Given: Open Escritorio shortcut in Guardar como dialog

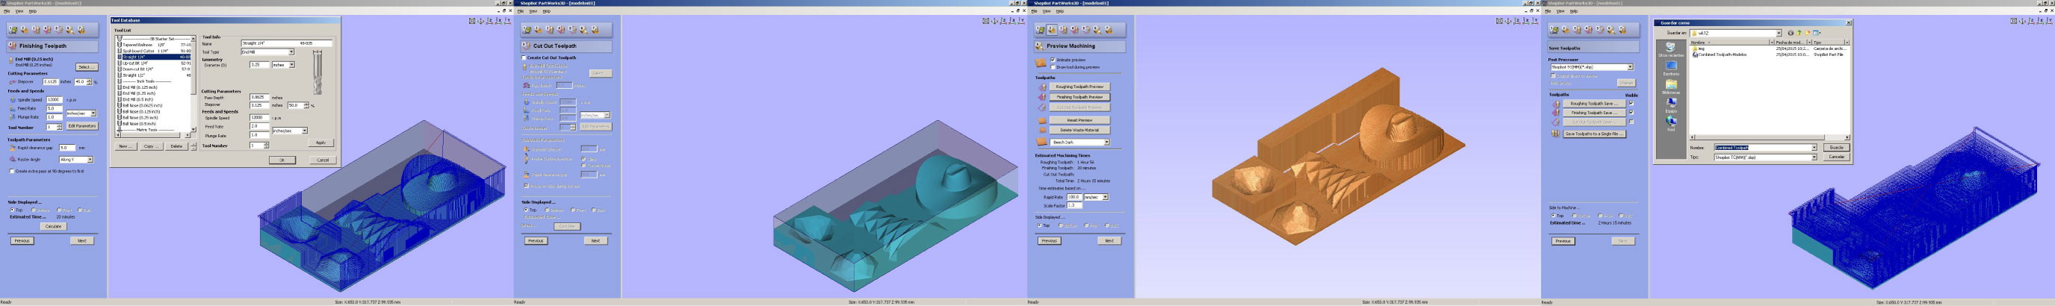Looking at the screenshot, I should [x=1670, y=67].
